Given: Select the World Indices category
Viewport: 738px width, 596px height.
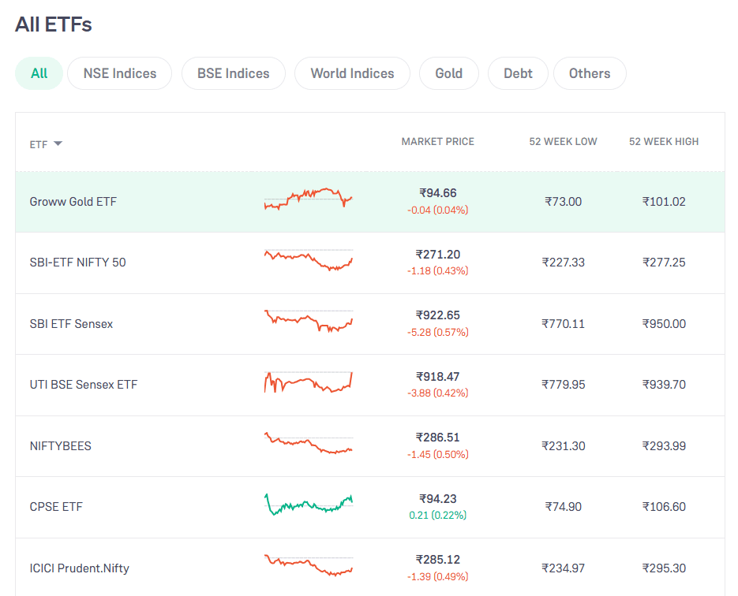Looking at the screenshot, I should 352,73.
